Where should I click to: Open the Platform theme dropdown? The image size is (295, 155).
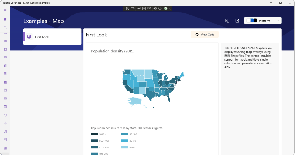(x=263, y=21)
